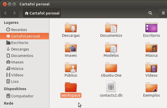The image size is (167, 108).
Task: Open the purple Escritorio desktop folder icon
Action: click(151, 27)
